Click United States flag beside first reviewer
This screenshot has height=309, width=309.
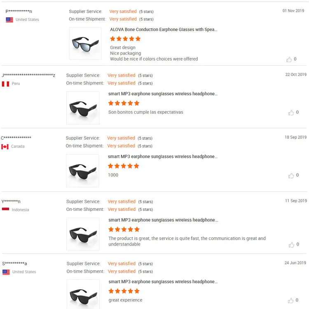[x=9, y=20]
